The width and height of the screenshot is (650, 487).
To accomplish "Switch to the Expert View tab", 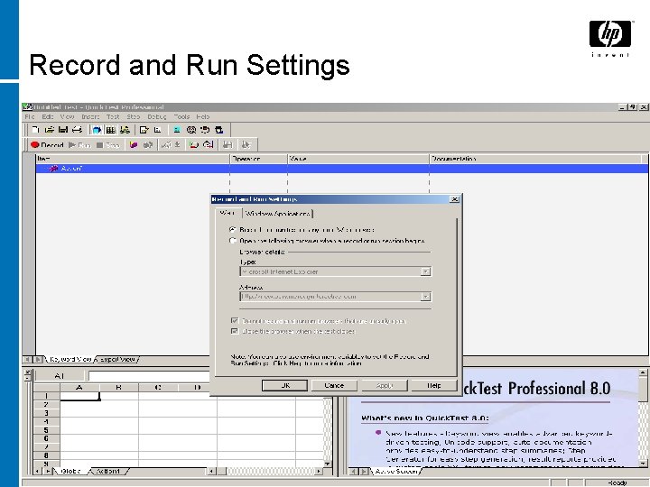I will (117, 360).
